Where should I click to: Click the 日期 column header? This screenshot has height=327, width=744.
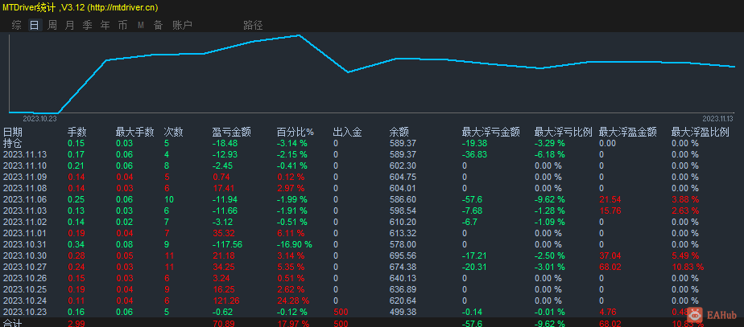point(12,132)
